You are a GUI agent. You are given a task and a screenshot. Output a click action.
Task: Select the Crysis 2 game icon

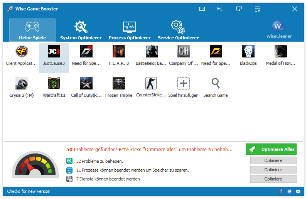coord(22,84)
